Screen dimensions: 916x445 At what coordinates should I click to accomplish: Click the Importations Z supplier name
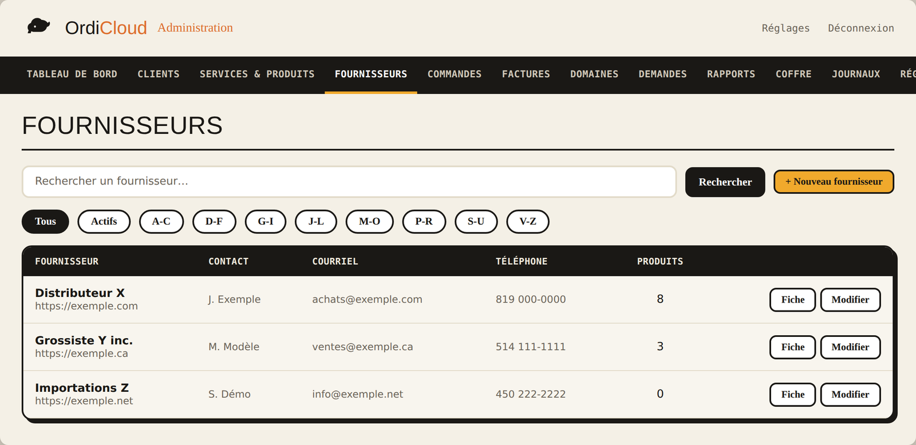(x=82, y=388)
